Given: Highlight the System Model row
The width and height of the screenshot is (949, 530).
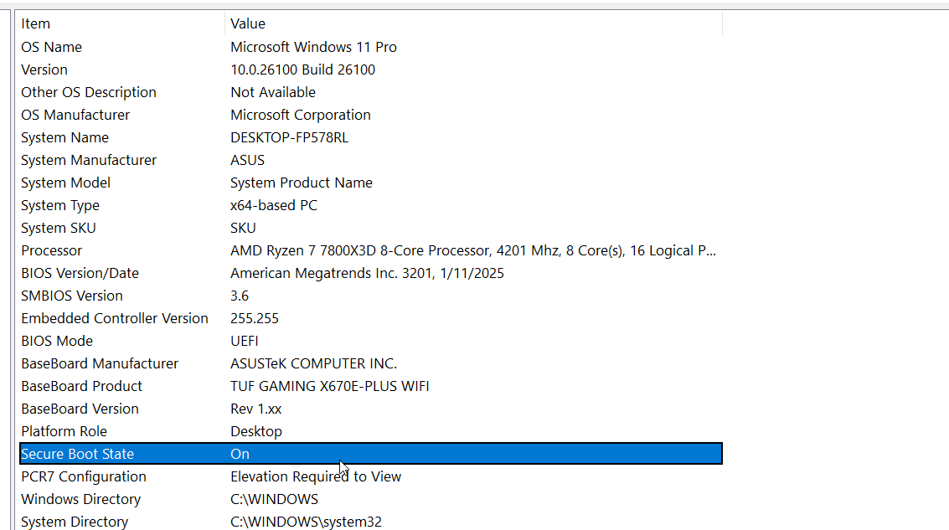Looking at the screenshot, I should [x=65, y=183].
